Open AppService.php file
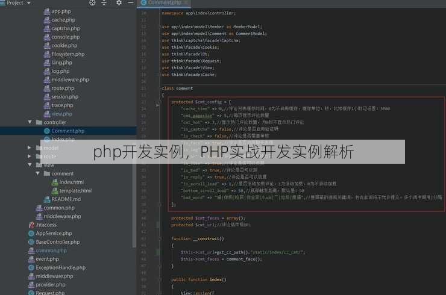The image size is (446, 295). pos(54,234)
